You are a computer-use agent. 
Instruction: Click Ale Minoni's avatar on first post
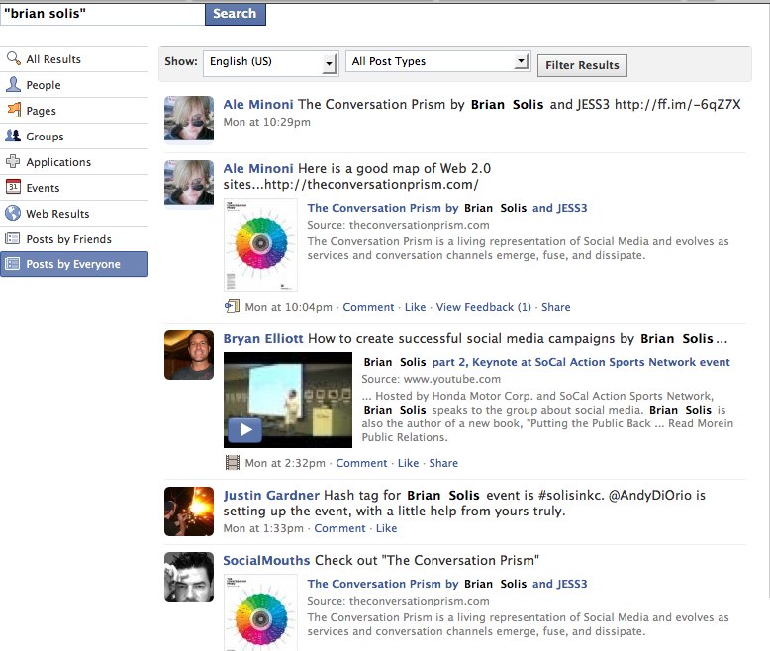click(x=189, y=119)
